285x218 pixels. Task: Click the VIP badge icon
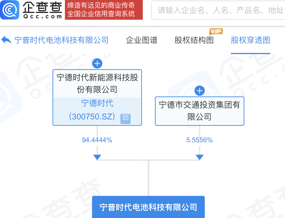coord(216,31)
